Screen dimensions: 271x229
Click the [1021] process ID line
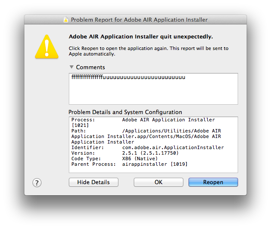click(x=80, y=125)
